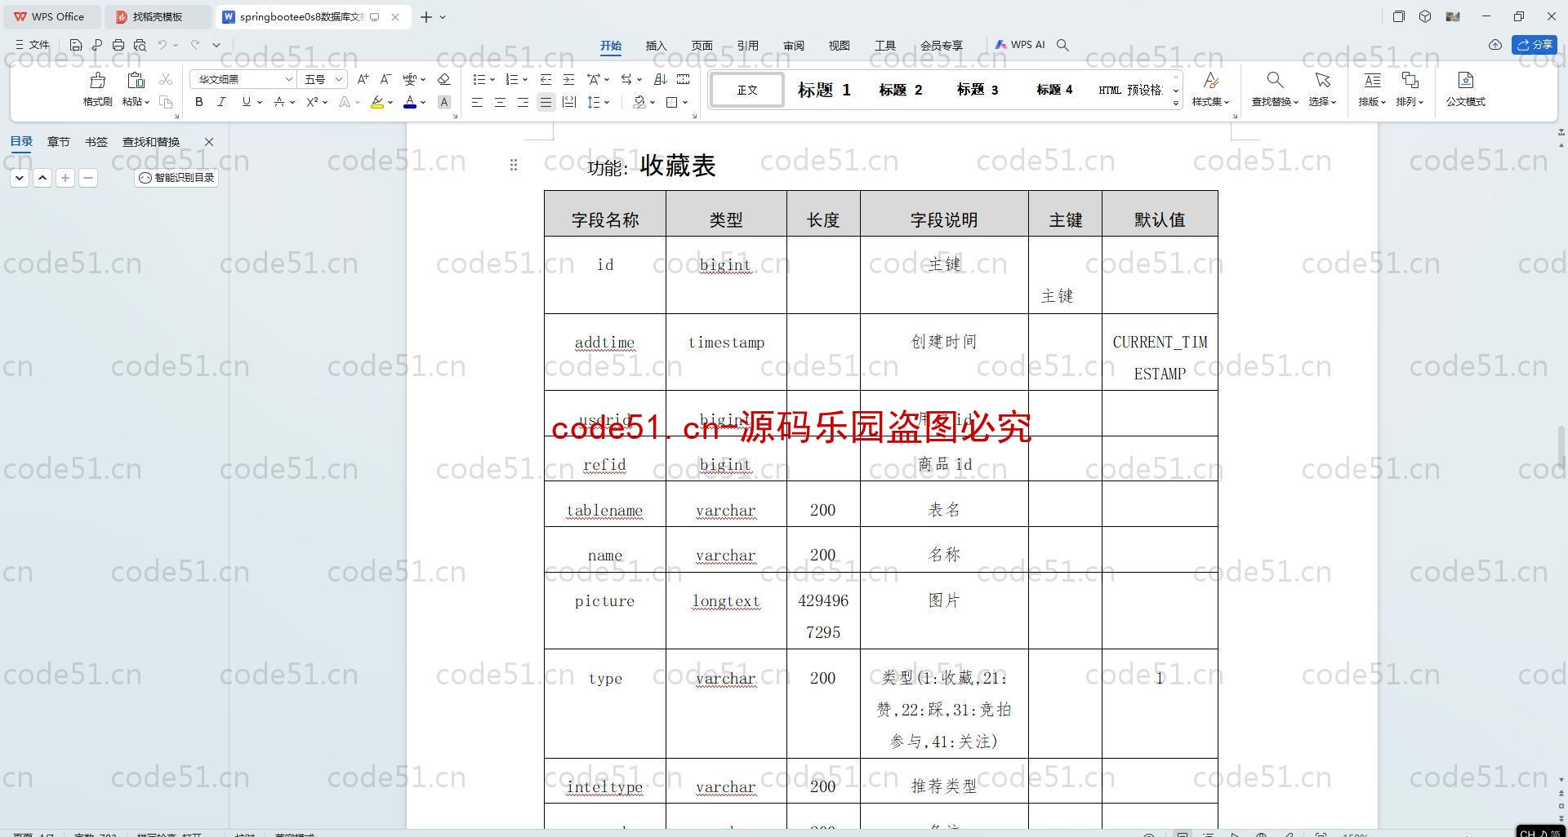Open the Chapters (章节) navigation tab
1568x837 pixels.
click(x=58, y=142)
